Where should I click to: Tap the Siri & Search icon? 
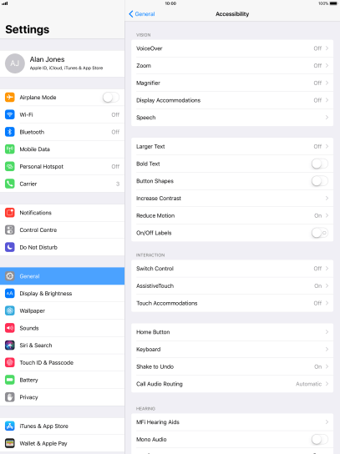(9, 346)
